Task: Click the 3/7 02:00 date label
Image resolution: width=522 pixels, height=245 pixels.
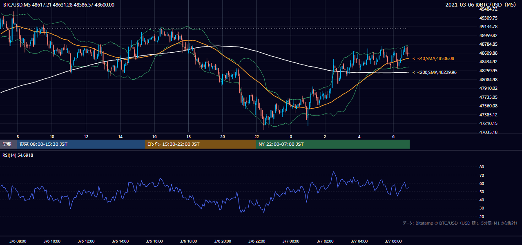Action: coord(325,241)
